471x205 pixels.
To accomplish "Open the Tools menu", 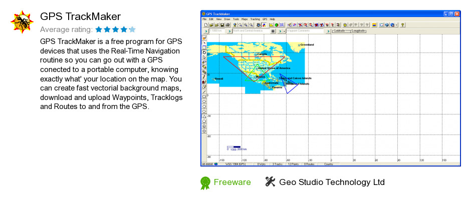I will 236,19.
